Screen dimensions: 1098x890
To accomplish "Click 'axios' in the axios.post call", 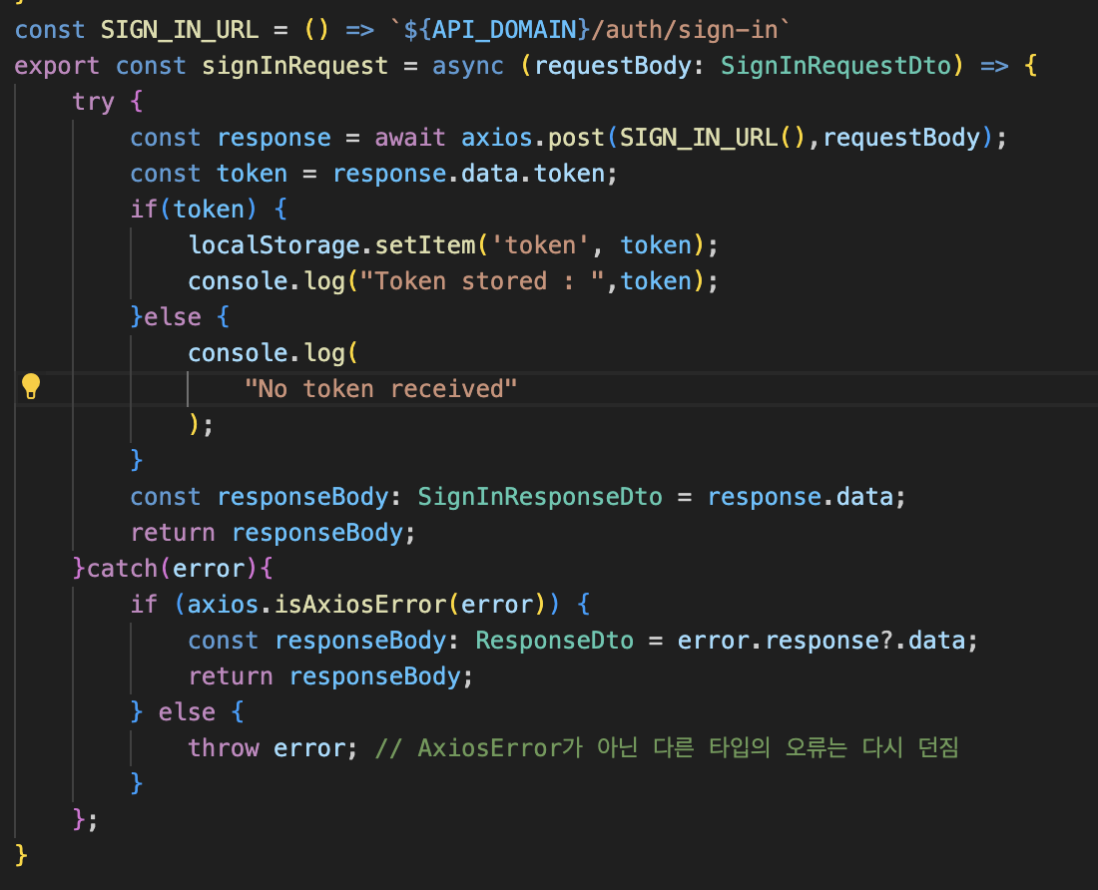I will point(496,138).
